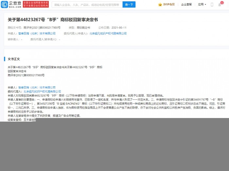Open 北京超凡知识产权代理有限公司 link in header
The height and width of the screenshot is (171, 229).
coord(108,33)
